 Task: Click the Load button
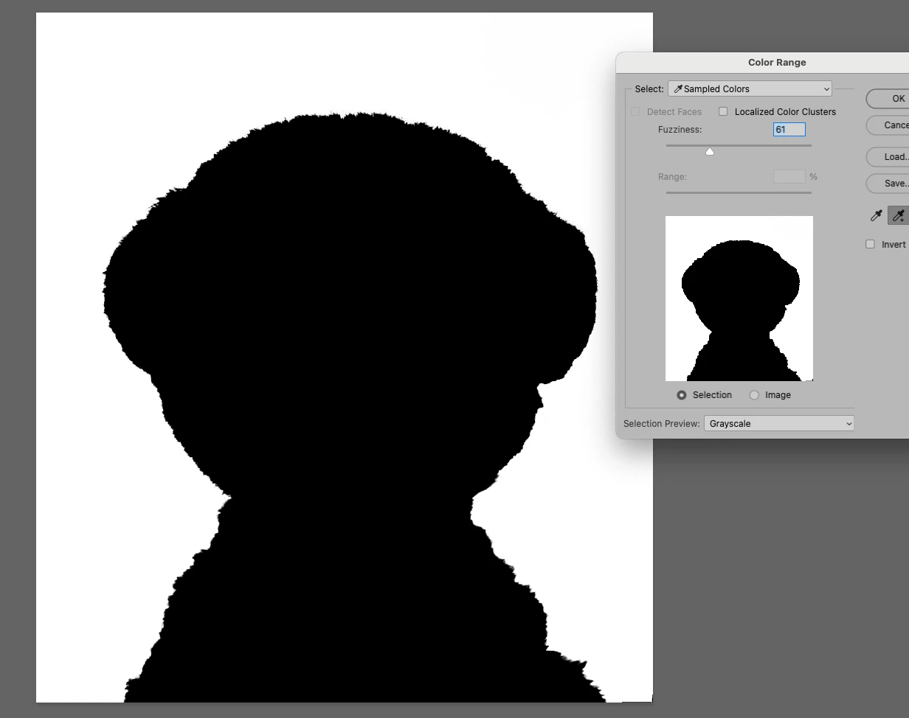(x=888, y=156)
